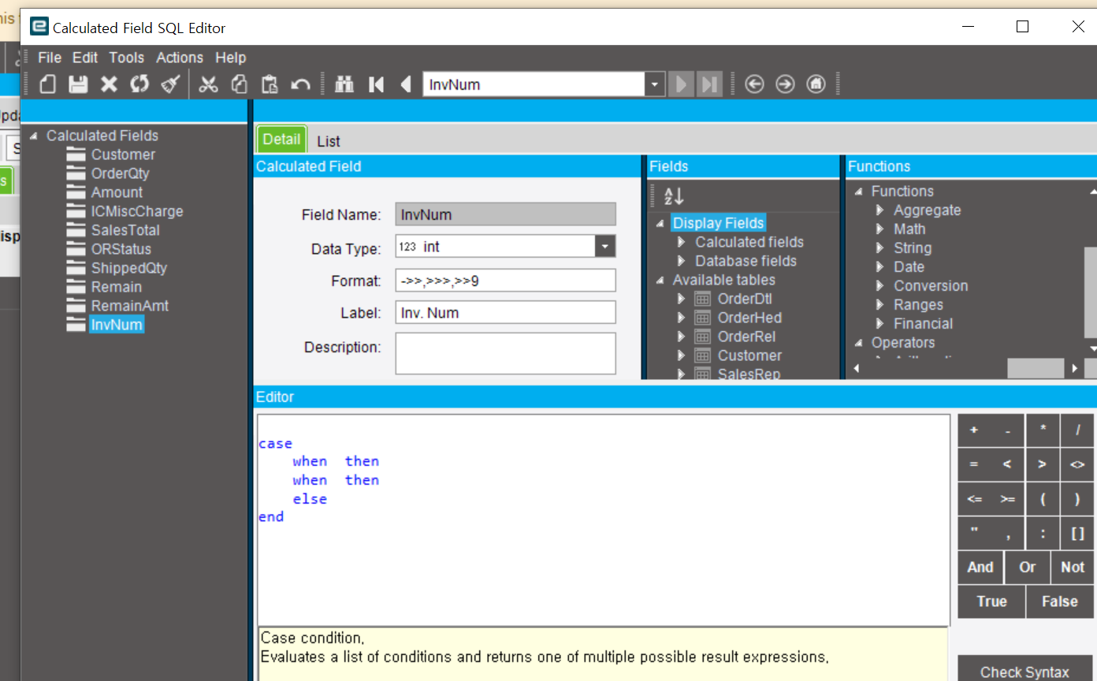Click the binoculars Search icon

pyautogui.click(x=344, y=84)
